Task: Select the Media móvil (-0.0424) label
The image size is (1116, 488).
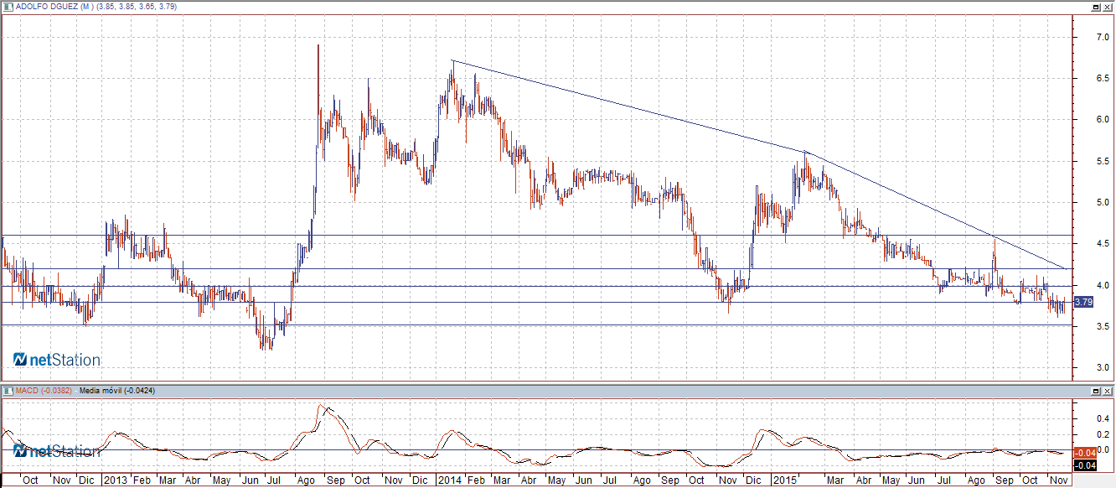Action: pos(116,392)
